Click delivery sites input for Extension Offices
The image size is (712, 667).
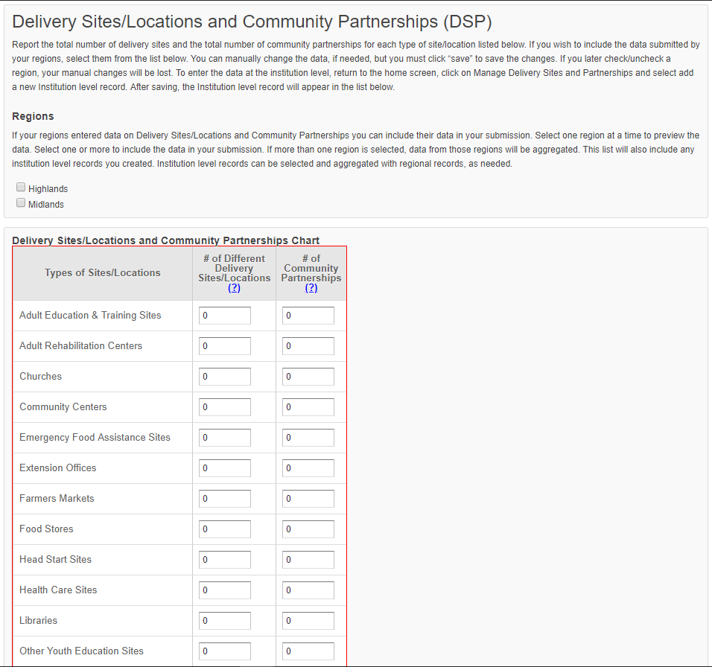[x=225, y=468]
